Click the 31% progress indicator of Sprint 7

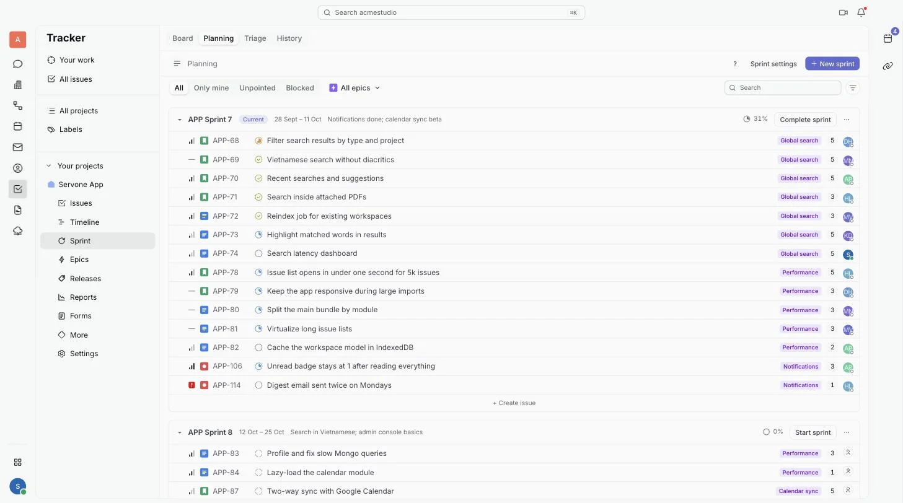click(755, 119)
